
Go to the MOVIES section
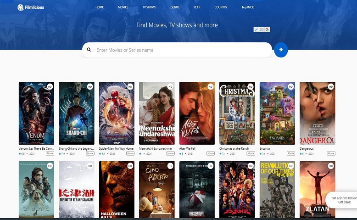pyautogui.click(x=123, y=7)
